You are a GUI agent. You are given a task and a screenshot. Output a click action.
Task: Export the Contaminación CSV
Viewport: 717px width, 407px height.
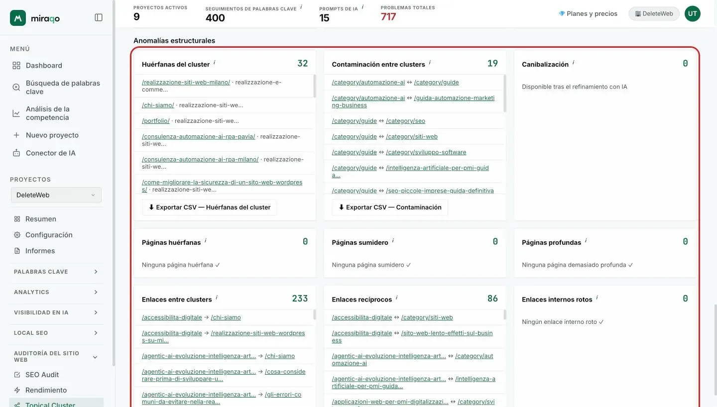click(x=390, y=207)
